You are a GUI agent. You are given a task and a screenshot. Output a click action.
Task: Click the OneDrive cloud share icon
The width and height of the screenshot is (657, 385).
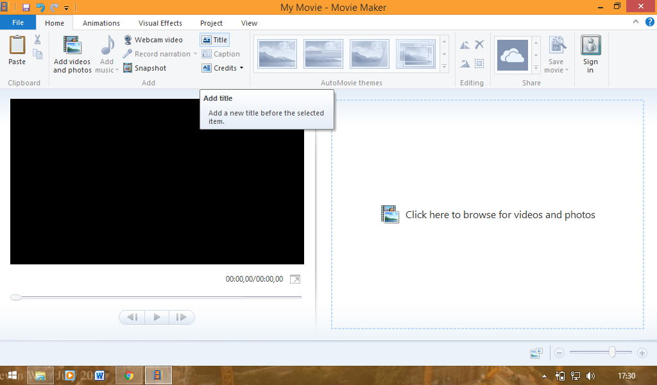513,55
